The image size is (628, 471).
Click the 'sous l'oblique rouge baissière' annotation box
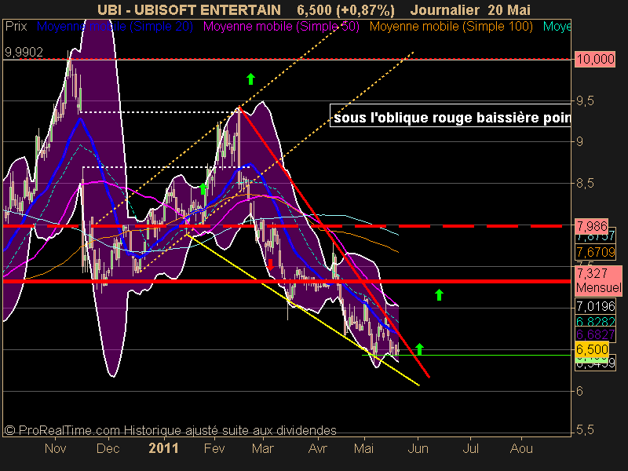451,115
